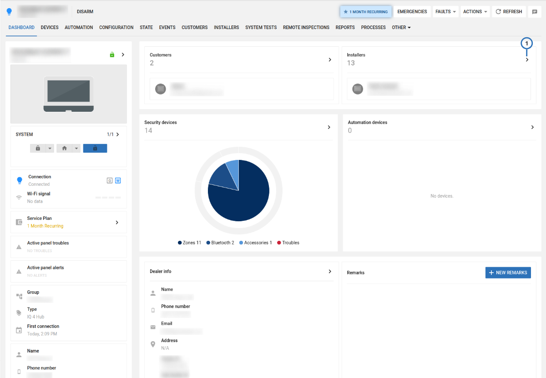
Task: Open the remarks chat icon in the header
Action: coord(535,12)
